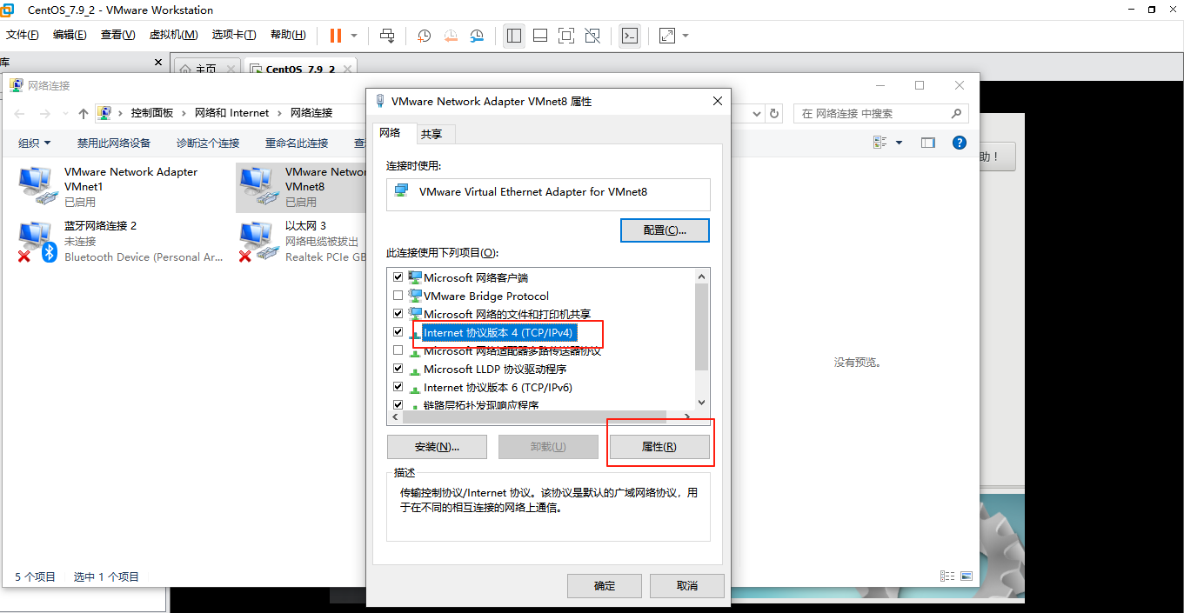Select the 以太网 3 adapter

[302, 242]
